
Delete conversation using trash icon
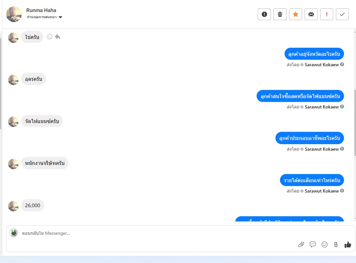click(x=280, y=14)
